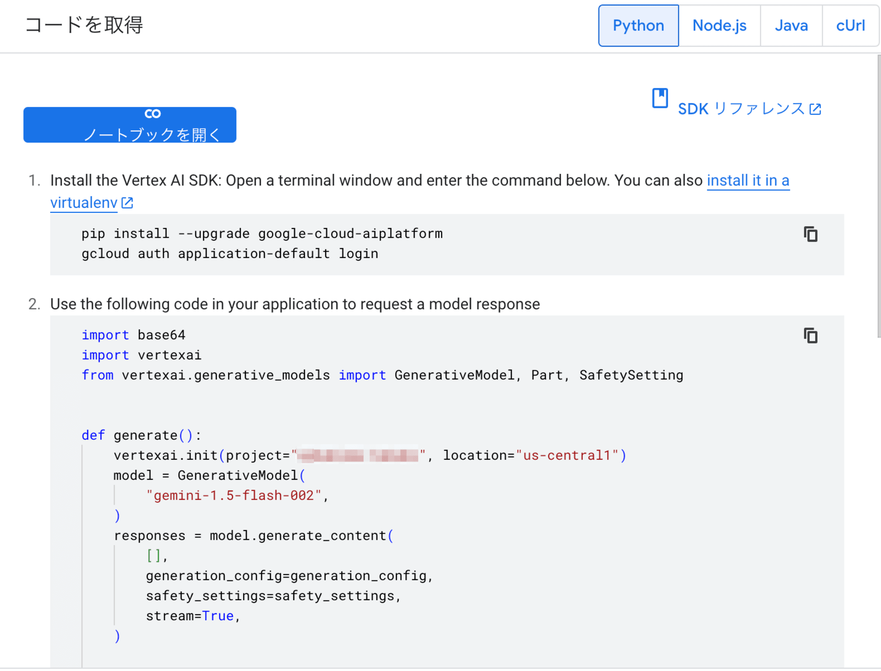This screenshot has height=671, width=881.
Task: Click 'model = GenerativeModel(' line
Action: click(x=209, y=476)
